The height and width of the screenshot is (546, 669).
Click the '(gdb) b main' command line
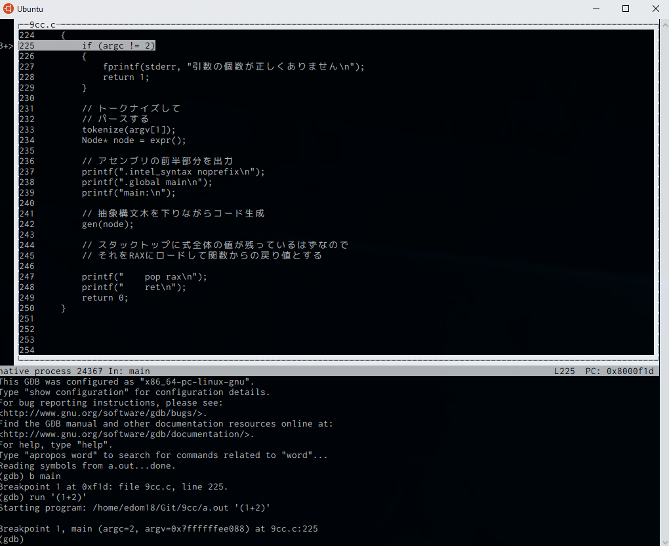tap(30, 476)
